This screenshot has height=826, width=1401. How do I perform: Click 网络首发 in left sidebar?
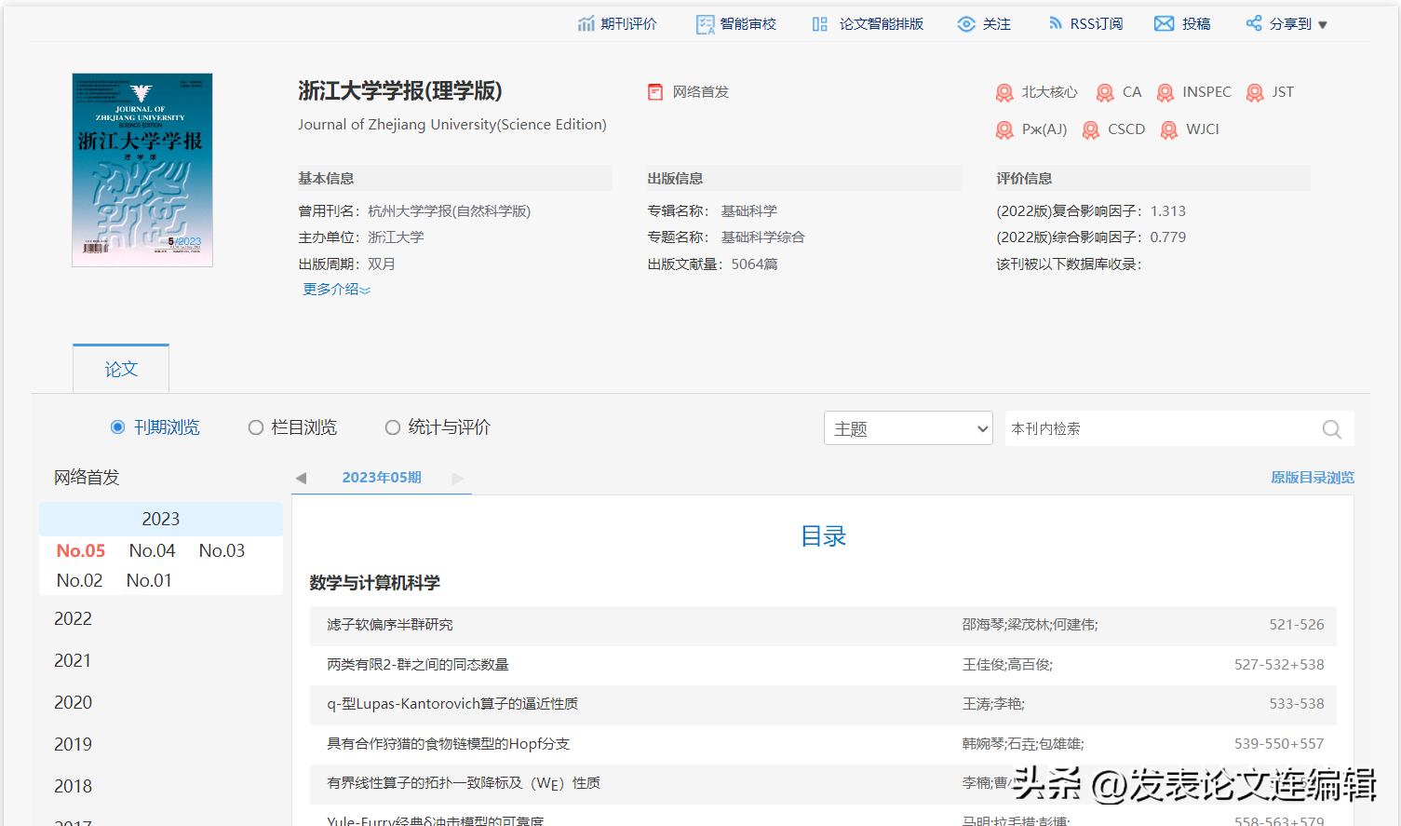pyautogui.click(x=87, y=478)
